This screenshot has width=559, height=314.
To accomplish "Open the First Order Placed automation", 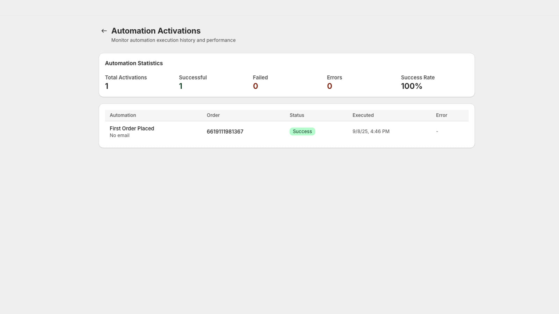I will point(132,128).
